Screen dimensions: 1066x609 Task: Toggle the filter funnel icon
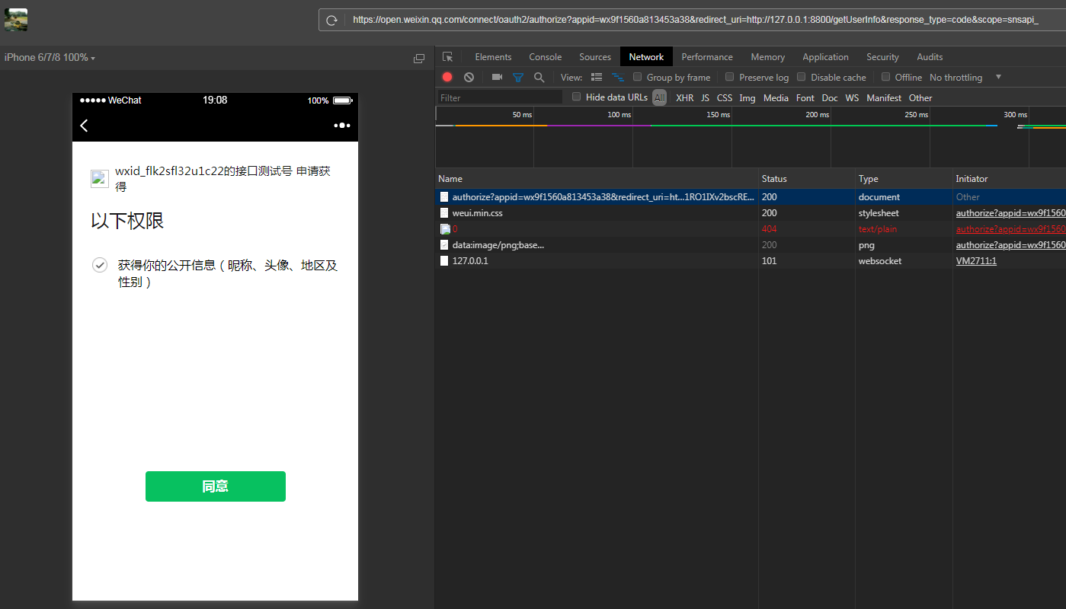(x=518, y=77)
